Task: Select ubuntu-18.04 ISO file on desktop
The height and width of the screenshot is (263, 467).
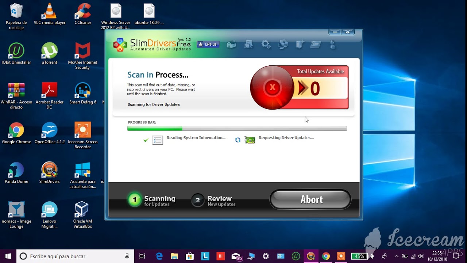Action: click(149, 15)
